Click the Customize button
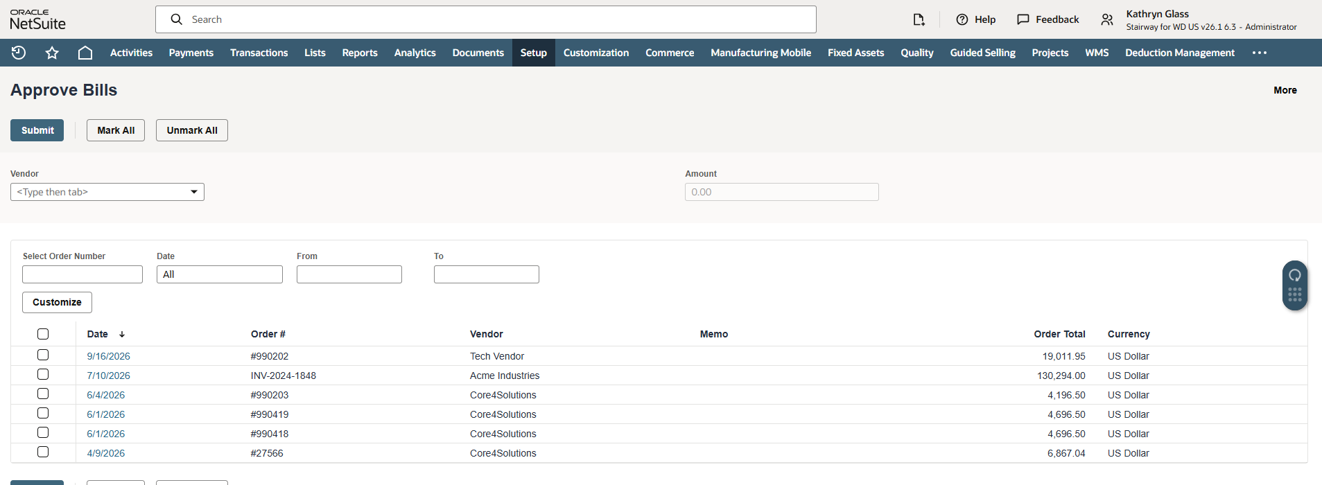This screenshot has width=1322, height=485. 57,302
